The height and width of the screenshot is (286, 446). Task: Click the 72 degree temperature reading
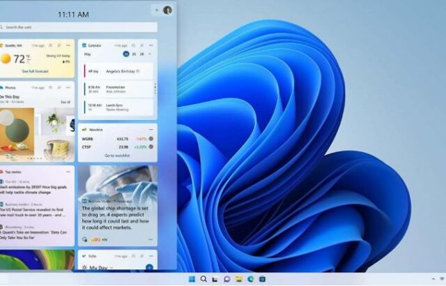tap(21, 59)
